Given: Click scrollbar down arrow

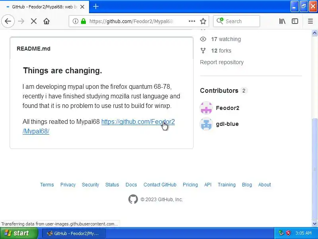Looking at the screenshot, I should 314,224.
